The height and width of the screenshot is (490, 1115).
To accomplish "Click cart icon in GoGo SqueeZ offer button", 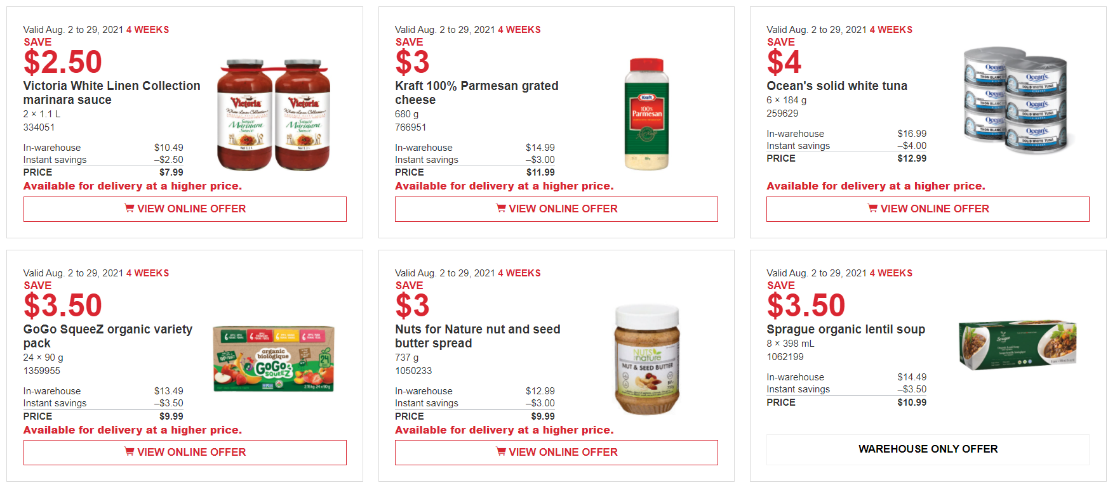I will pos(130,451).
